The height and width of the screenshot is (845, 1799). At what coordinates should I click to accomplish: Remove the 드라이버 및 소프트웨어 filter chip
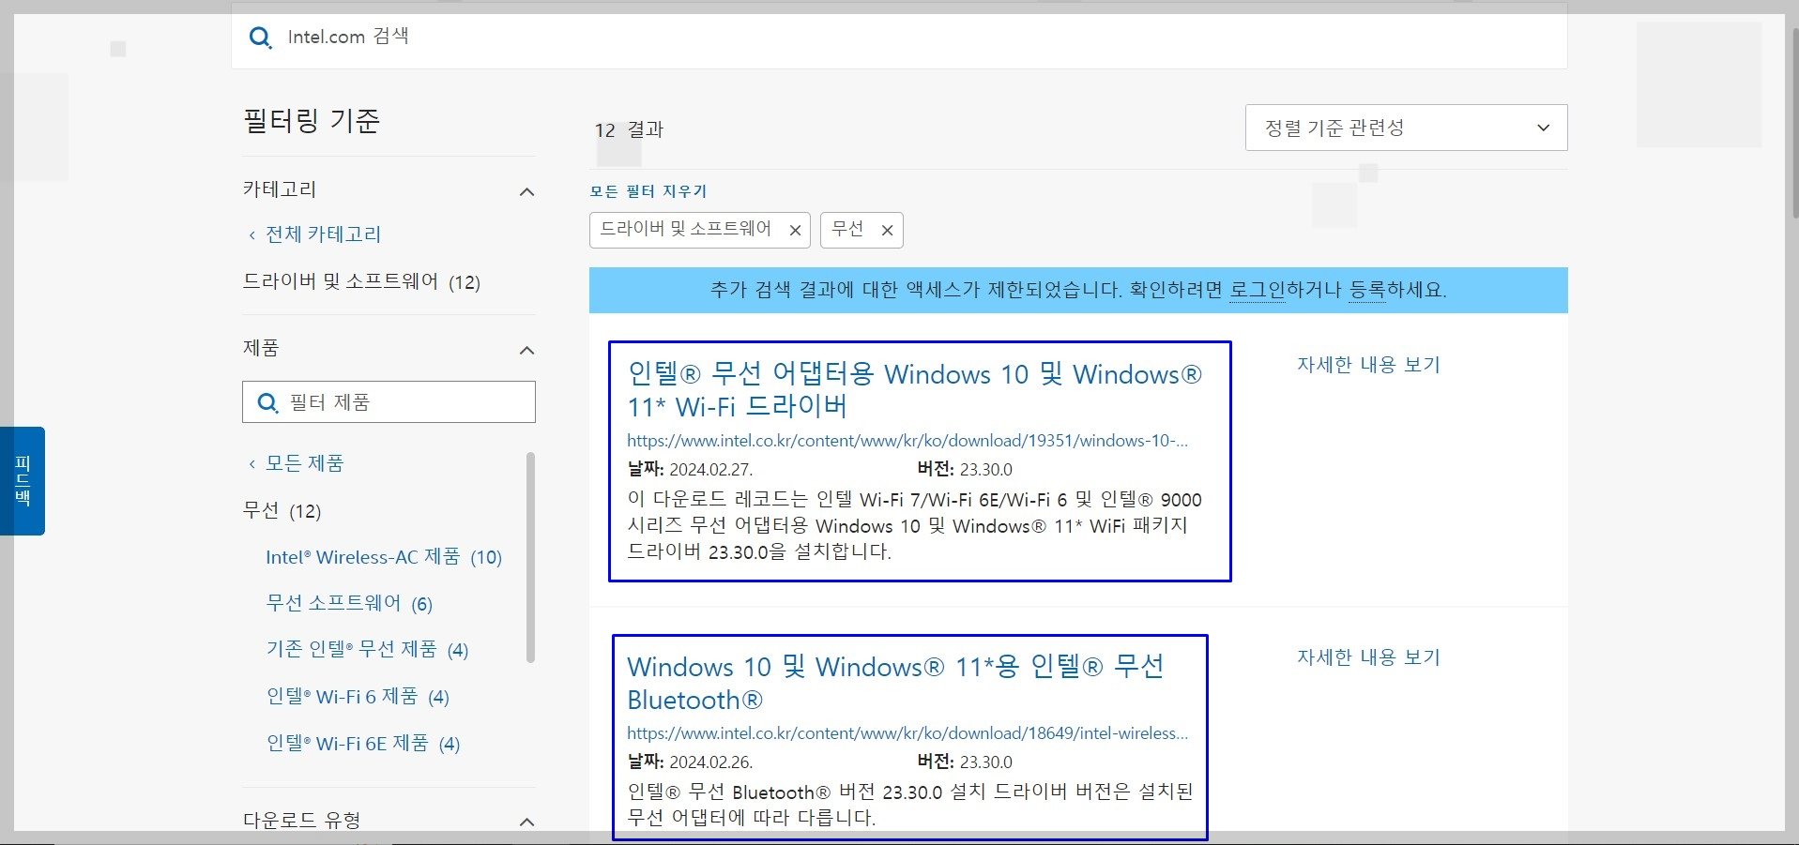coord(795,231)
